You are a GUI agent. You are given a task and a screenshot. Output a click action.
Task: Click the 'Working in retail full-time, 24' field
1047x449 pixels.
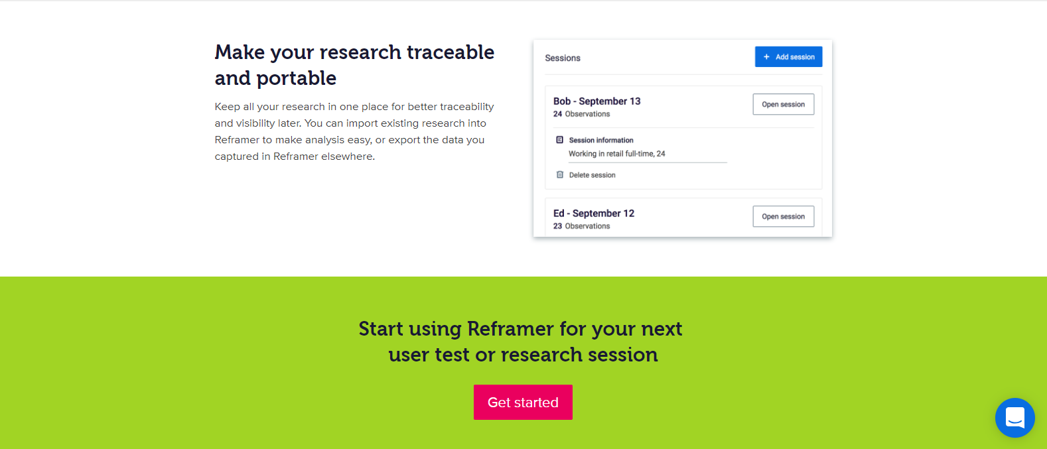click(x=646, y=154)
